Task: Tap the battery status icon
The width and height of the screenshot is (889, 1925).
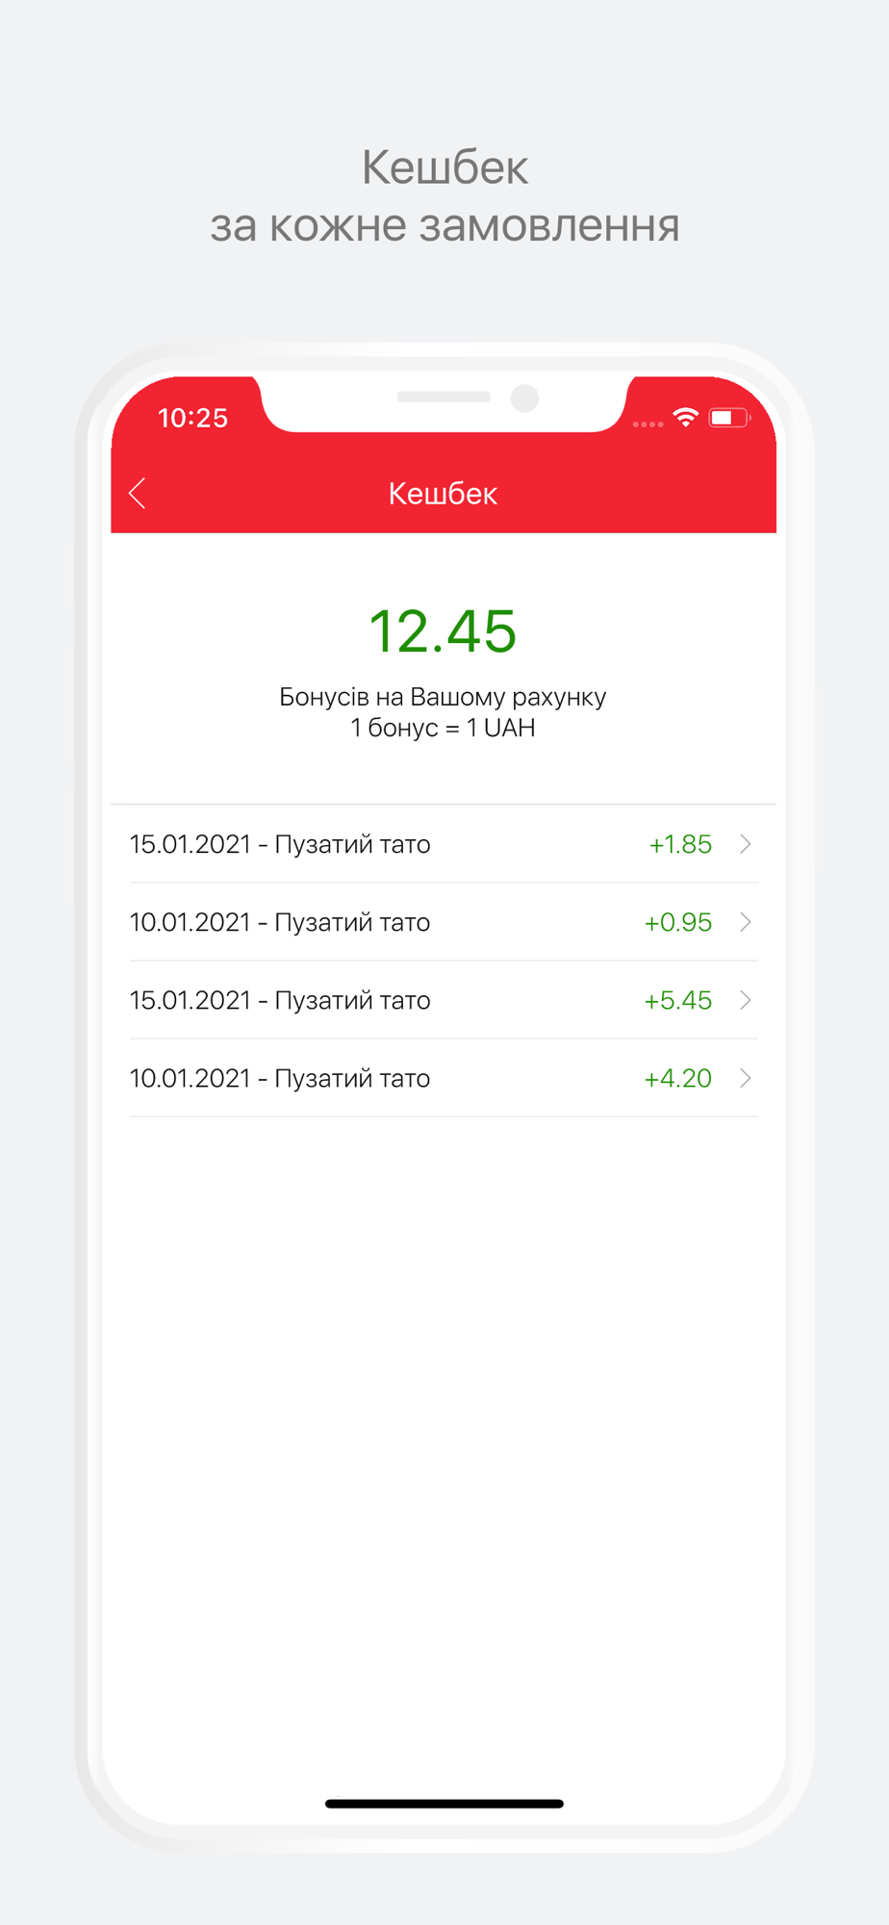Action: point(728,417)
